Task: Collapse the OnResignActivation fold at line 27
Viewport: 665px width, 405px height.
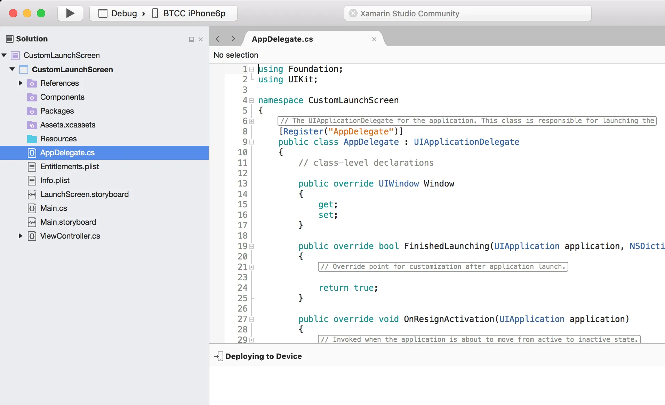Action: coord(251,319)
